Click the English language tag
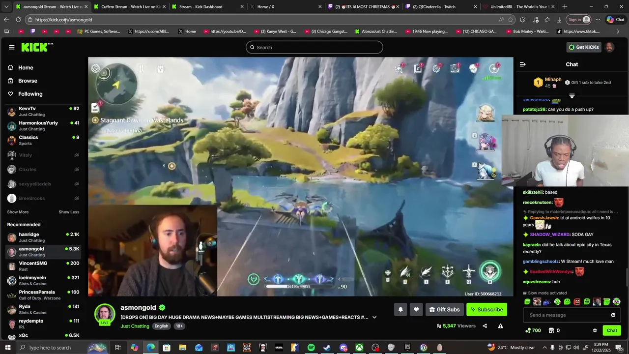Image resolution: width=629 pixels, height=354 pixels. pyautogui.click(x=161, y=326)
